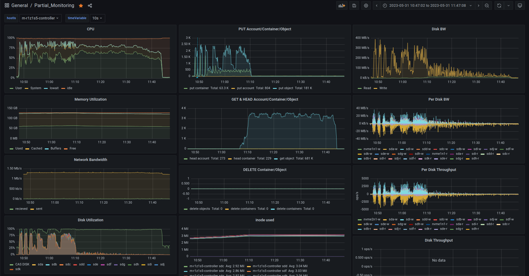The image size is (529, 276).
Task: Open the Disk Utilization panel title menu
Action: [90, 220]
